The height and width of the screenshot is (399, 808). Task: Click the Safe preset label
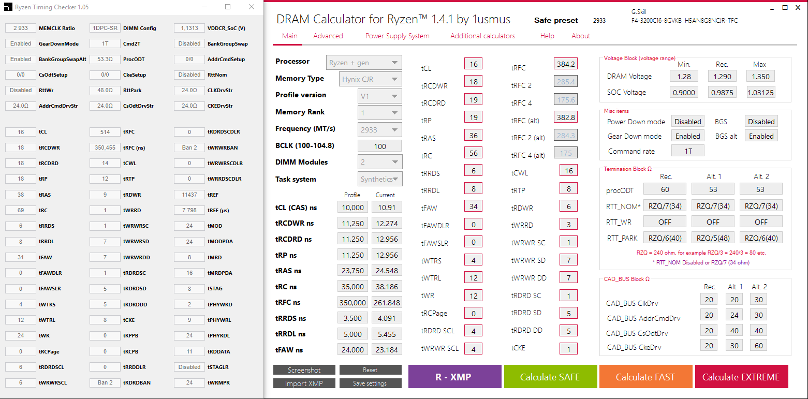(556, 21)
